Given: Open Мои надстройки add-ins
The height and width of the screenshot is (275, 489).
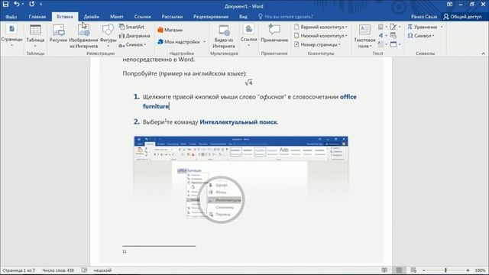Looking at the screenshot, I should (179, 42).
